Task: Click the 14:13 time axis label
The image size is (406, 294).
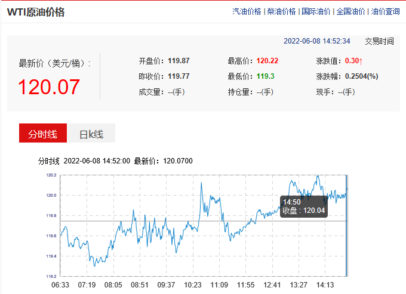Action: pos(325,285)
